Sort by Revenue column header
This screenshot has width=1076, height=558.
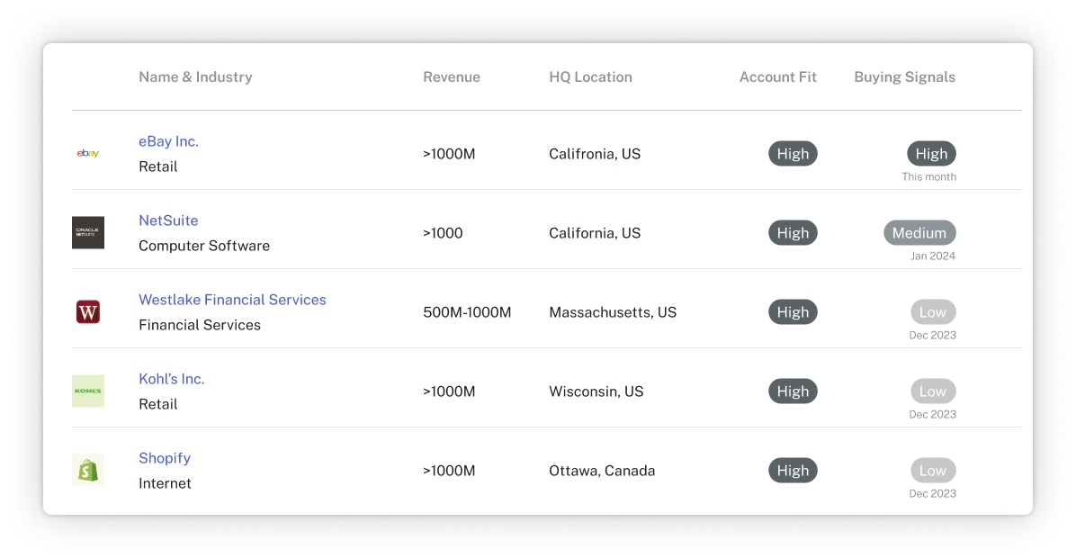coord(452,76)
